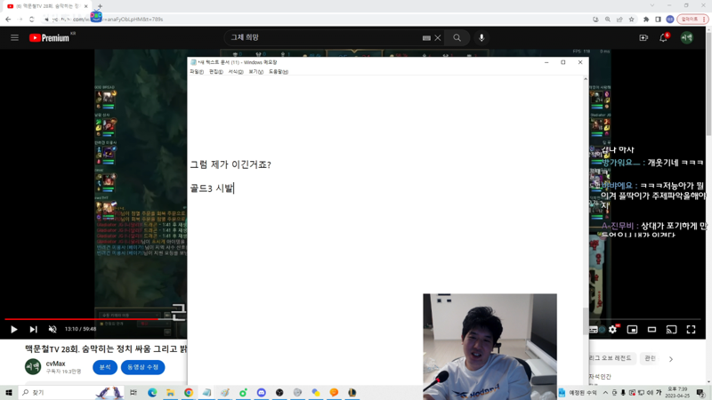Open the YouTube notifications bell
The height and width of the screenshot is (400, 712).
click(x=663, y=38)
